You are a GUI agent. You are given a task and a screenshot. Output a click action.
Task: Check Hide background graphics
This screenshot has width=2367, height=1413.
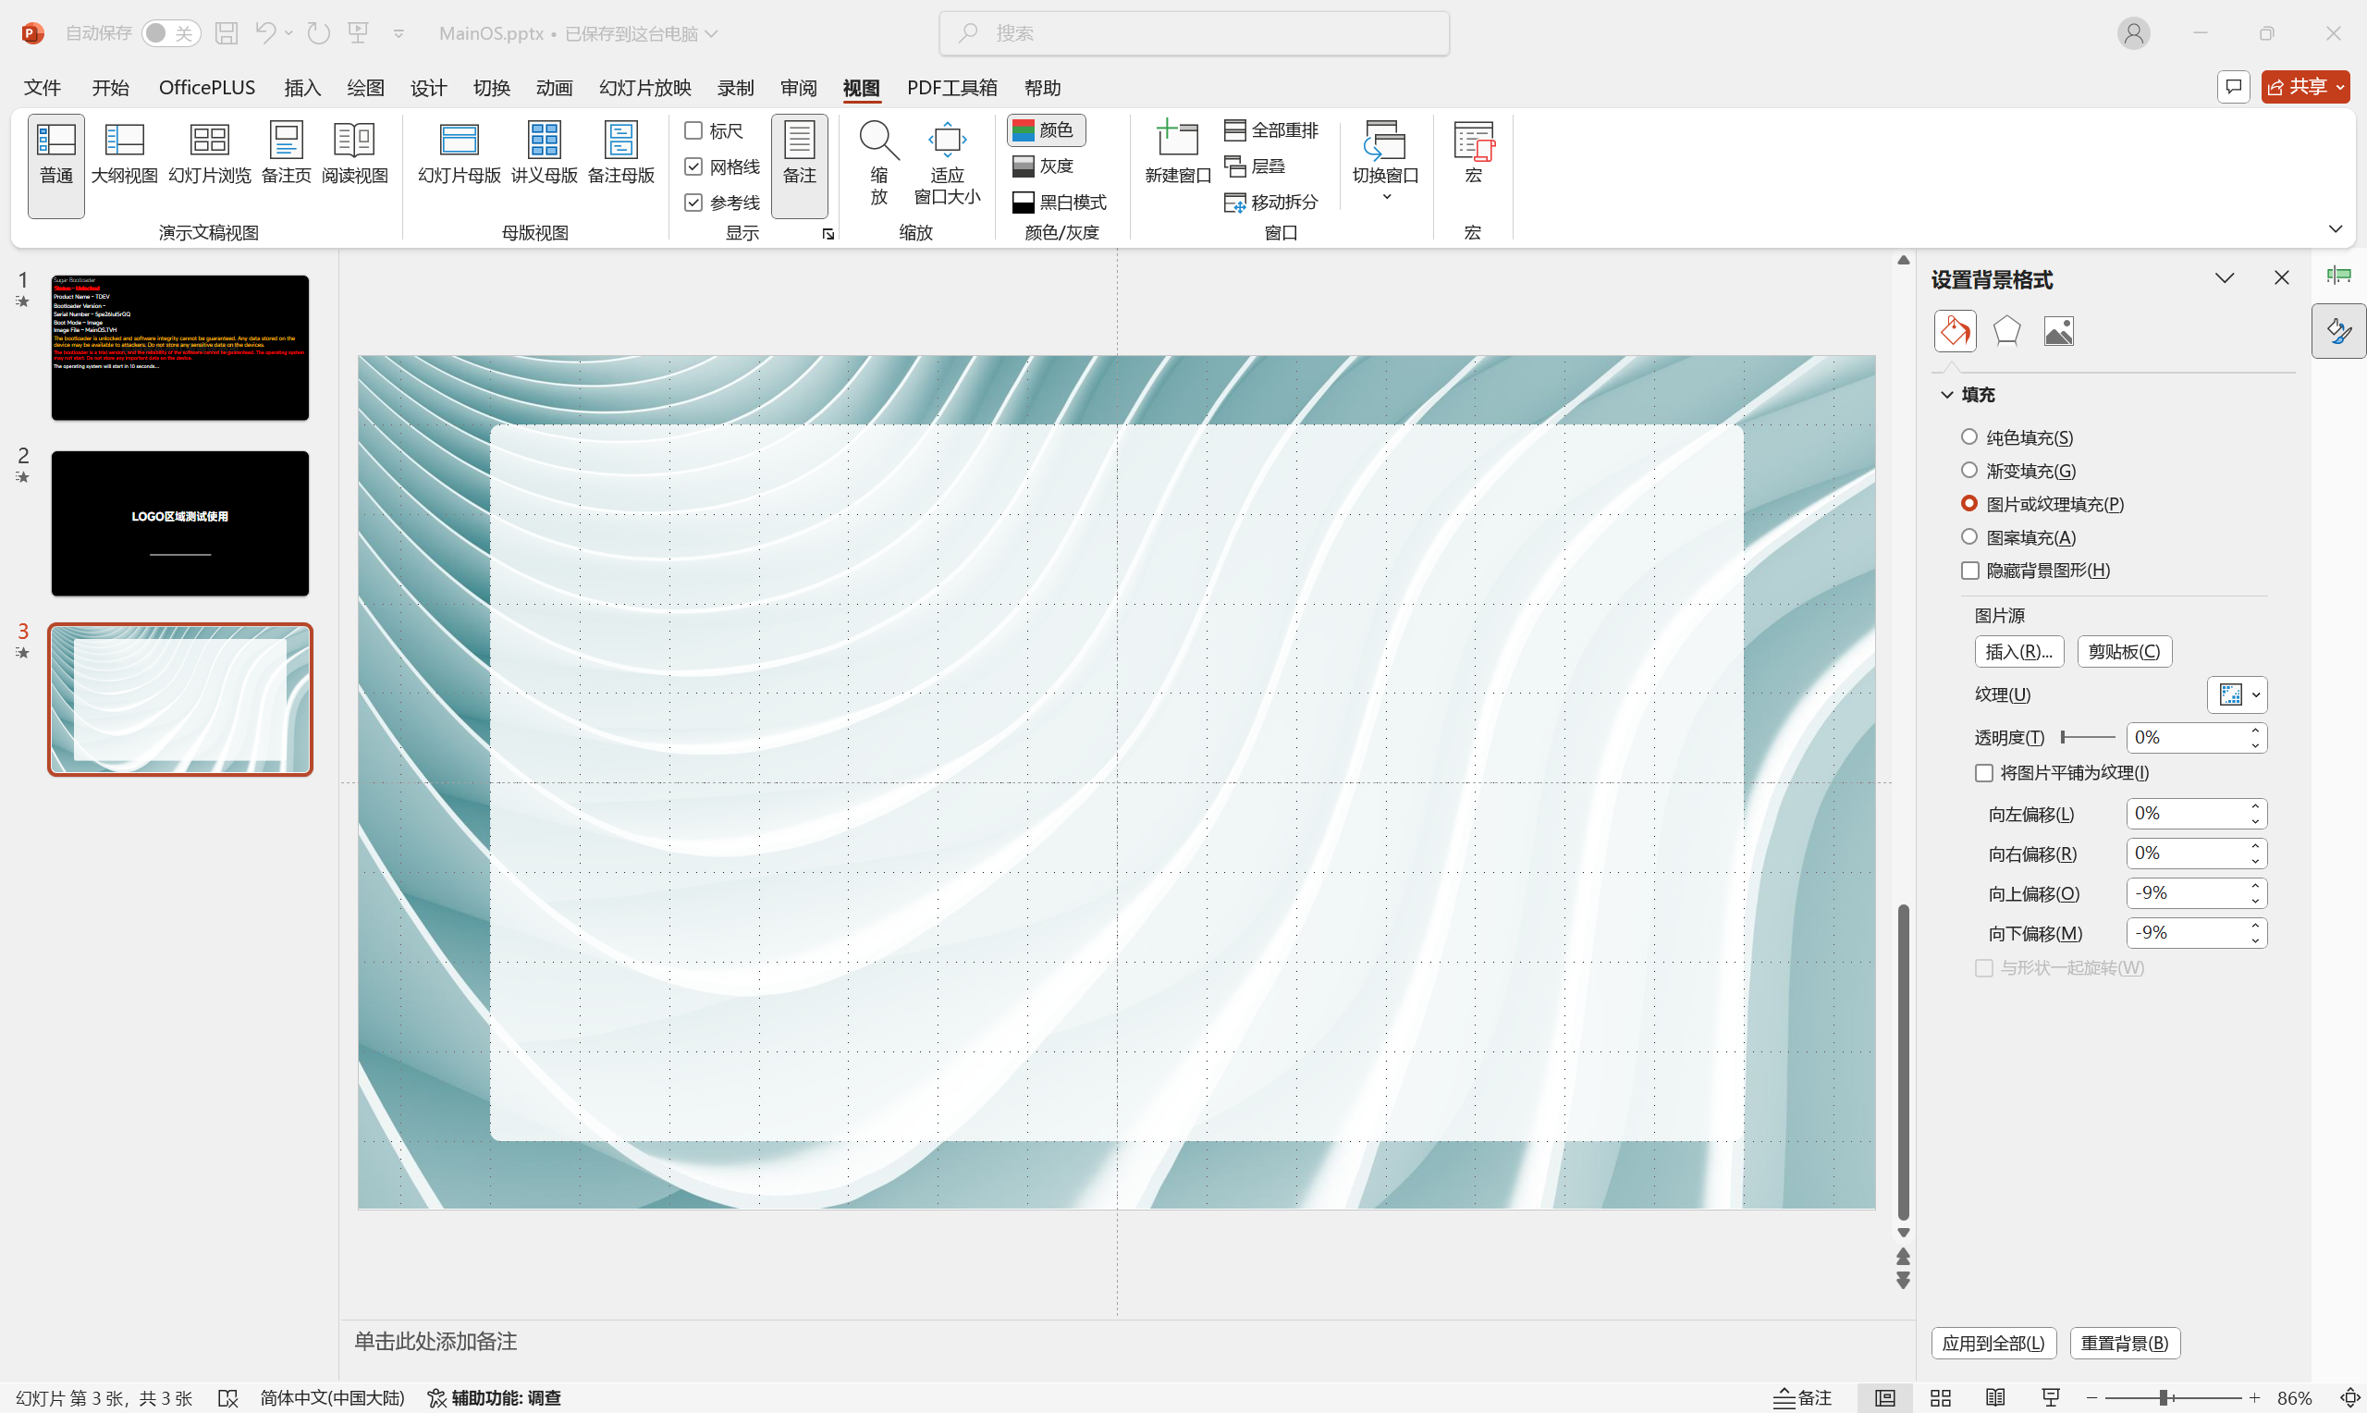tap(1970, 571)
